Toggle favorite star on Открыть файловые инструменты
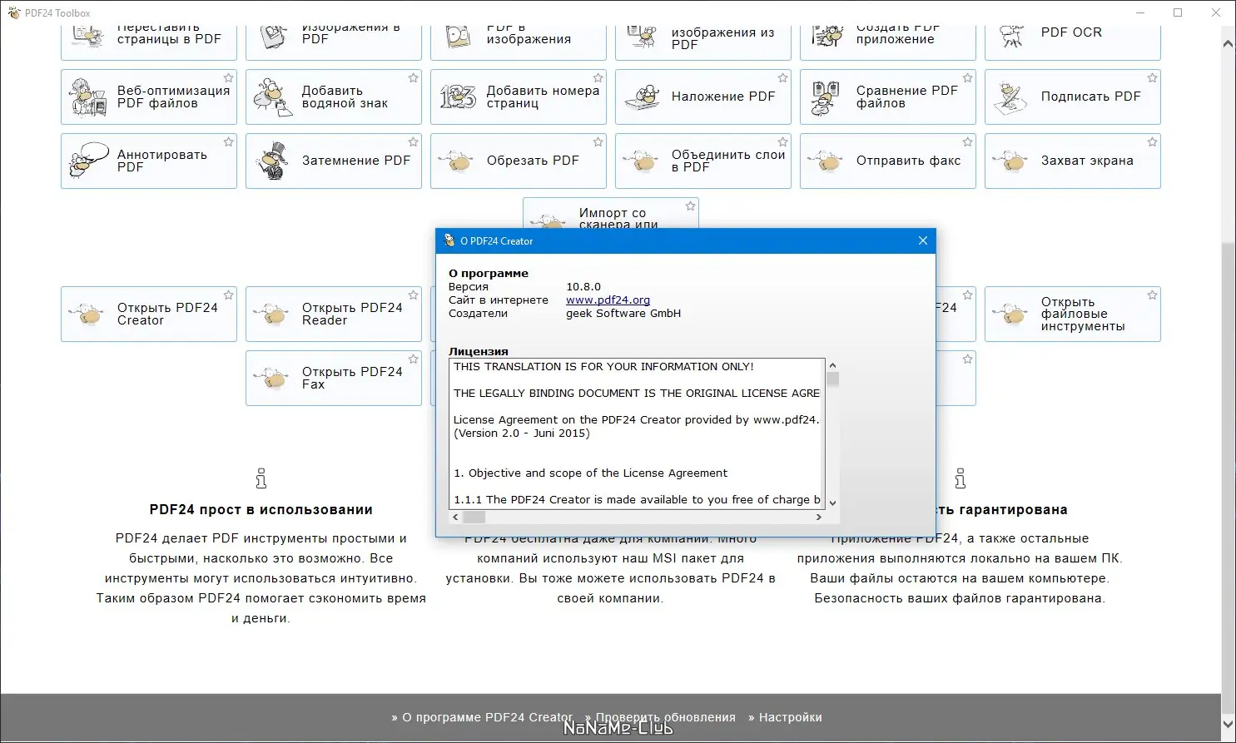 pyautogui.click(x=1152, y=295)
